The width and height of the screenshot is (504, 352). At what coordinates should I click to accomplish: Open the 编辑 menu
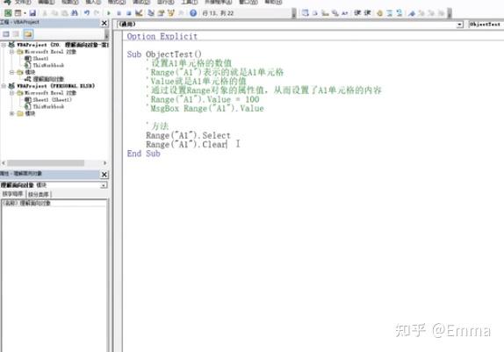point(47,2)
